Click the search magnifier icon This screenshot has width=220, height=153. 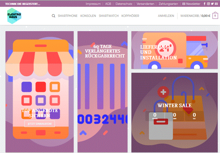[54, 16]
